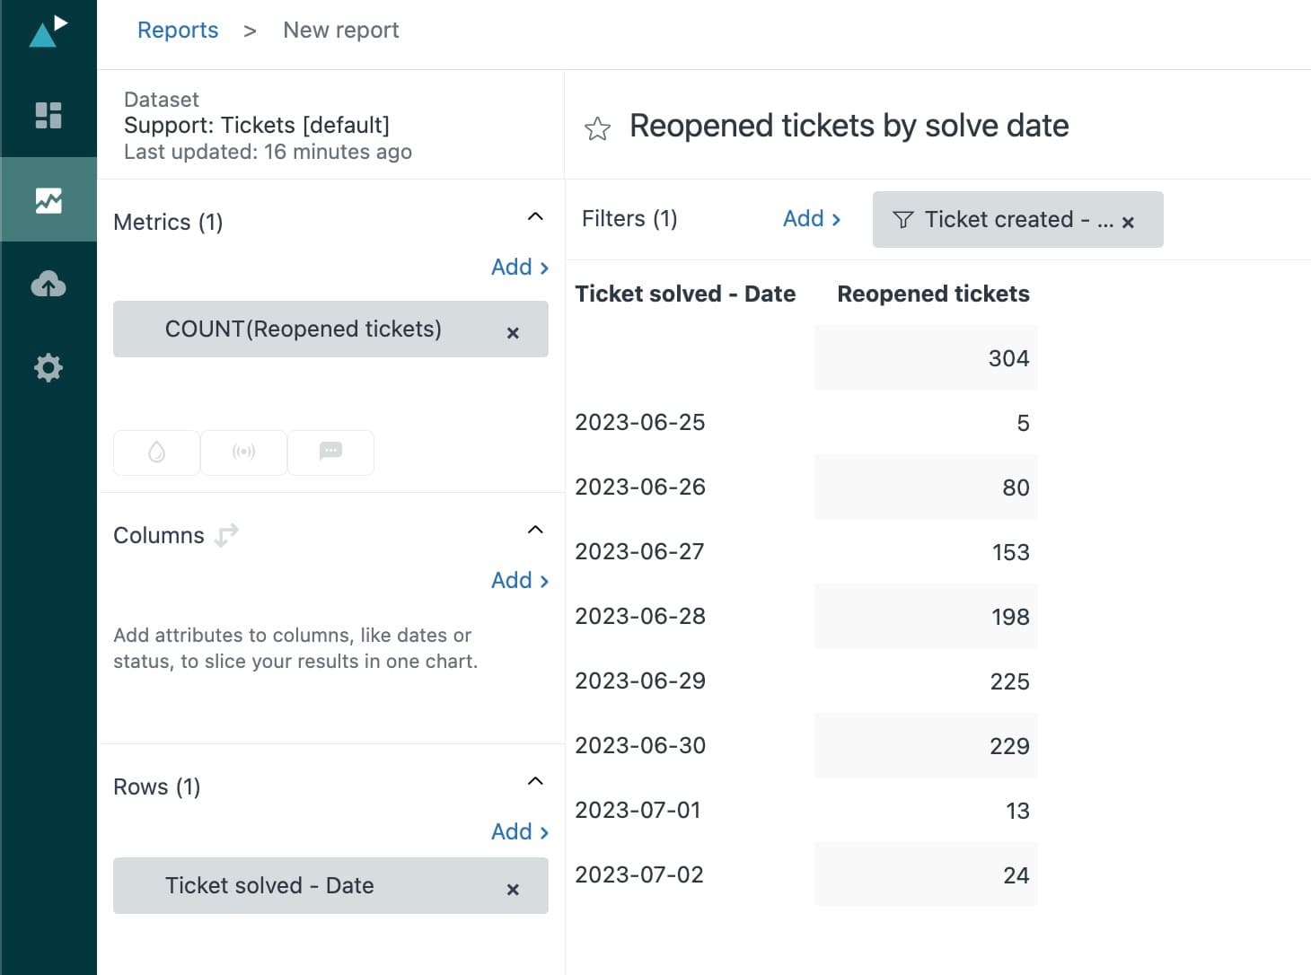Open the dashboards library from the sidebar
1311x975 pixels.
[x=48, y=115]
